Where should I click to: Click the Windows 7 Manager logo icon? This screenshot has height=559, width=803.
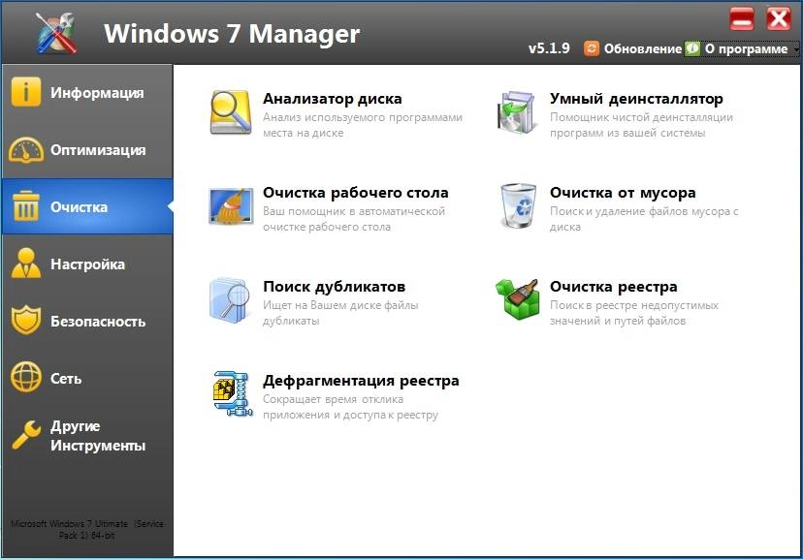coord(56,33)
